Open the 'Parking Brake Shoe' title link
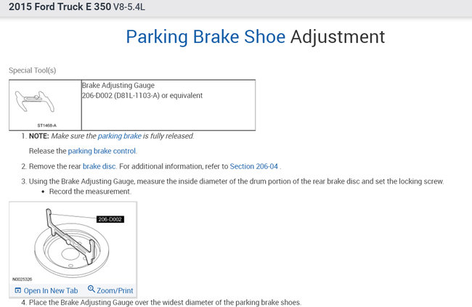 [x=206, y=36]
